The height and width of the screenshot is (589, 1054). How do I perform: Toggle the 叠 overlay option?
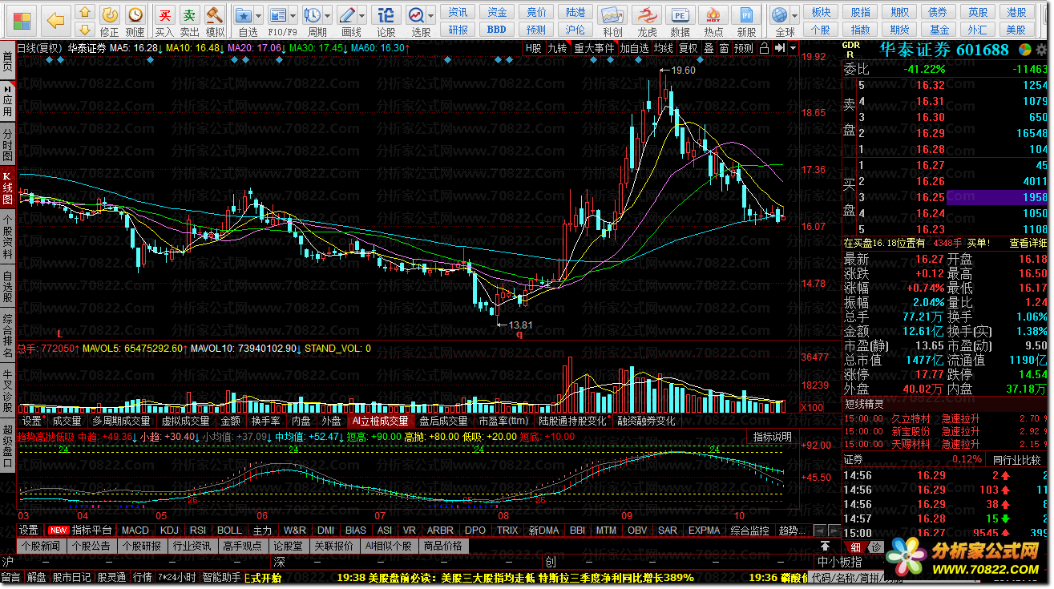click(709, 48)
